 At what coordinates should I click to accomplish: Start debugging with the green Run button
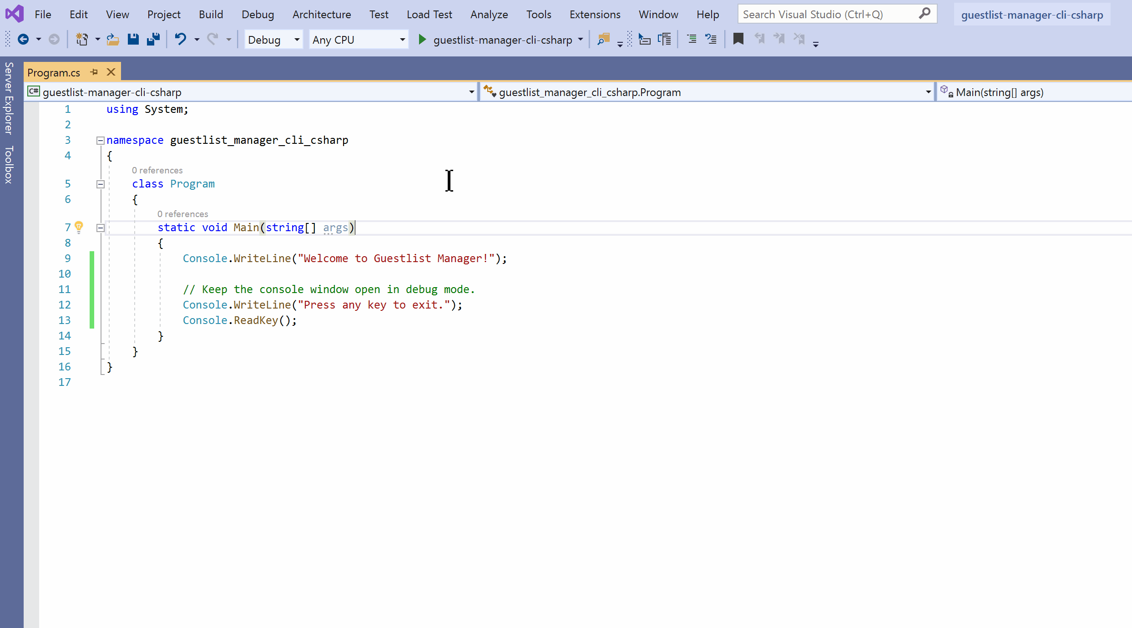click(422, 40)
